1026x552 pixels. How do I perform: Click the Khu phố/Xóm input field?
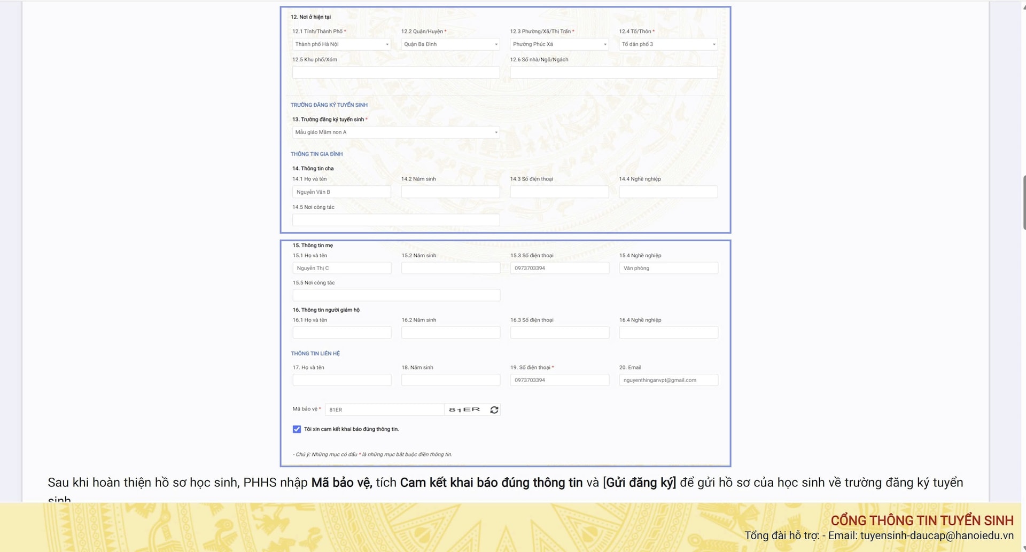395,73
